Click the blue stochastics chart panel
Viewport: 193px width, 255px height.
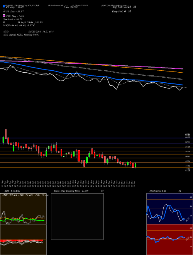click(x=169, y=209)
